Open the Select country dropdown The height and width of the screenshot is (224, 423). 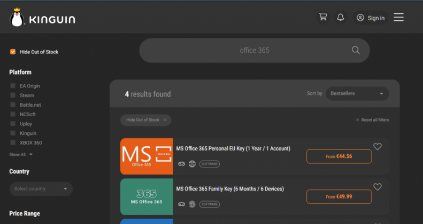[x=41, y=189]
